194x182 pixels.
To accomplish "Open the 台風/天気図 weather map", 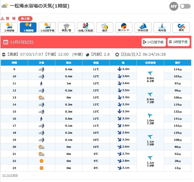I will click(x=85, y=27).
